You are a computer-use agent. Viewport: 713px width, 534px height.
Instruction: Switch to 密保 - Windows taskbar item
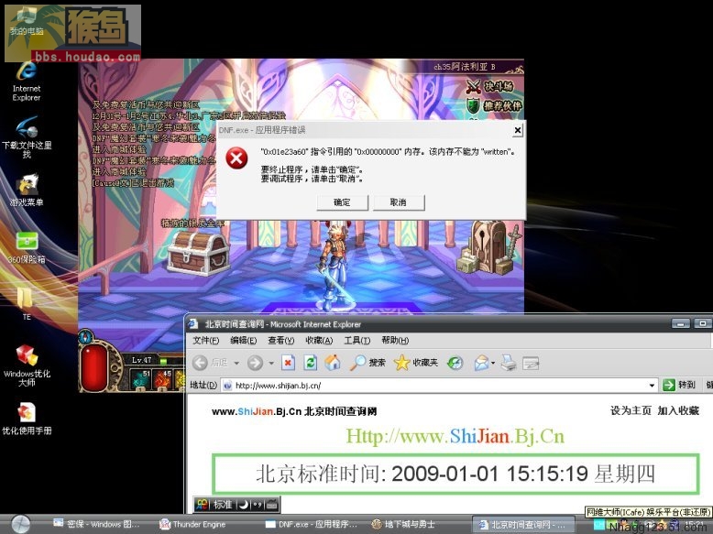pos(96,524)
